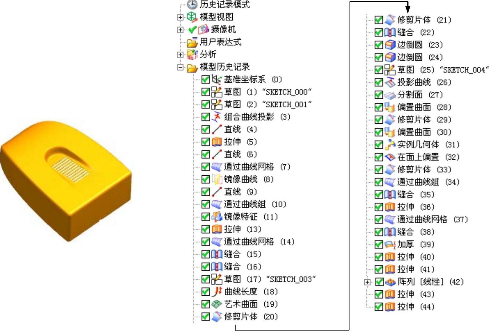Click the 缝合 (15) sew icon
489x331 pixels.
(x=217, y=254)
